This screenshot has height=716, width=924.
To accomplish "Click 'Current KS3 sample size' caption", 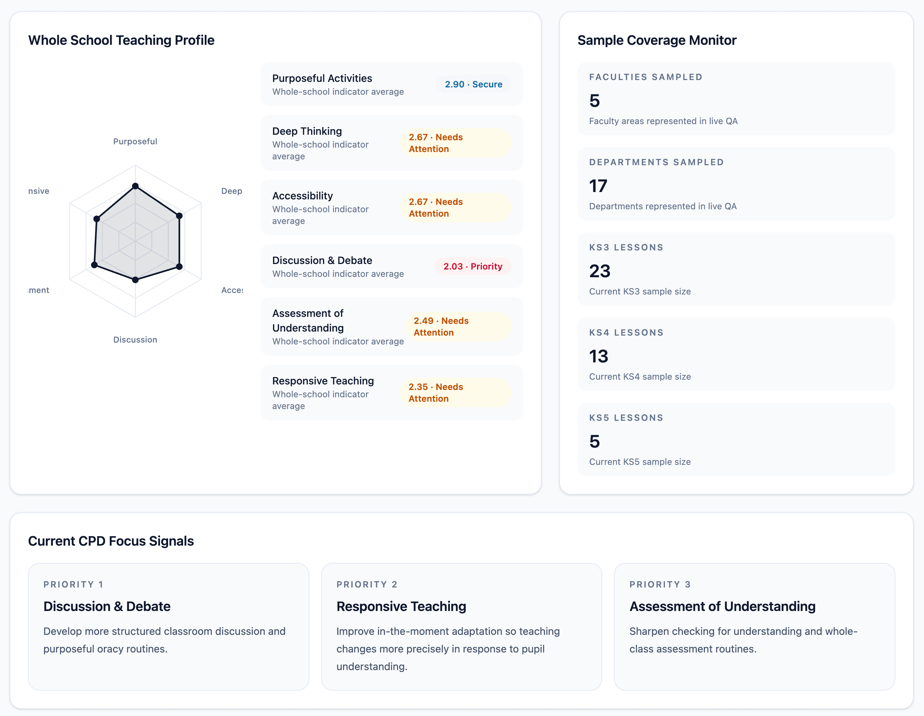I will pyautogui.click(x=640, y=291).
